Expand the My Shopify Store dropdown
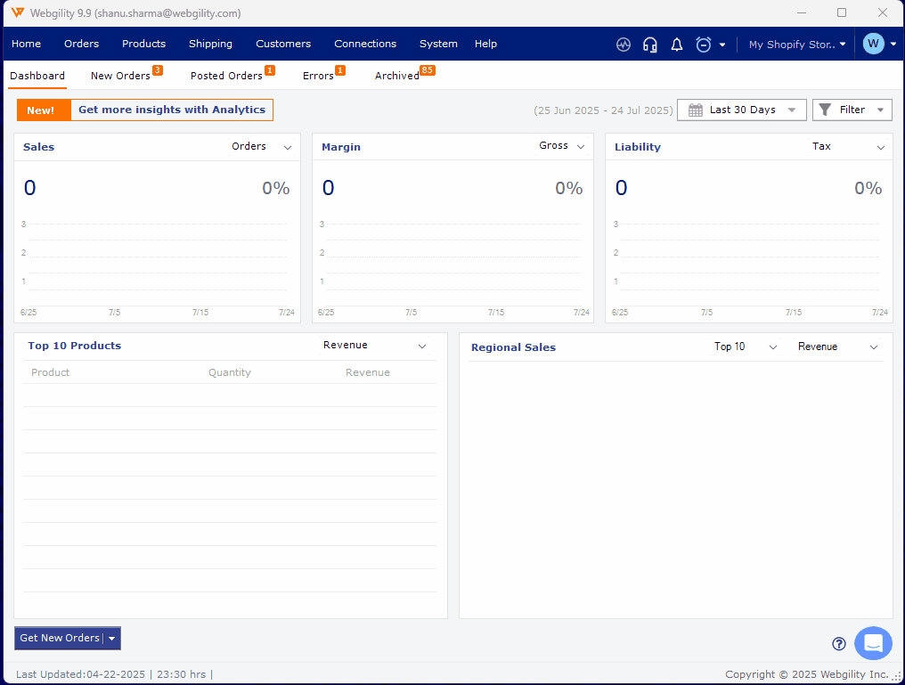This screenshot has height=685, width=905. (797, 45)
